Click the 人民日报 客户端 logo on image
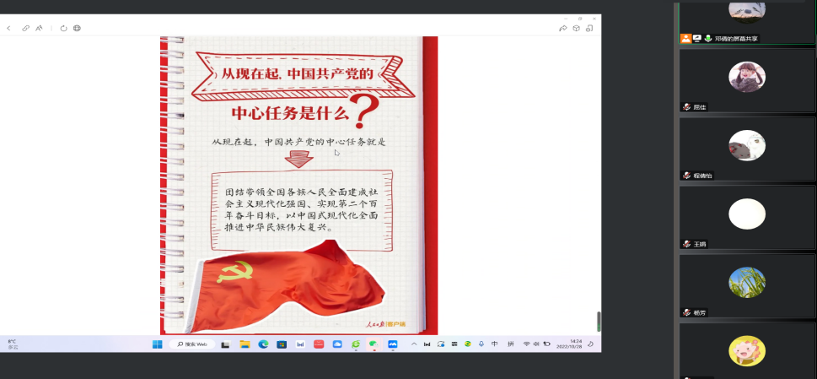This screenshot has width=817, height=379. point(385,324)
